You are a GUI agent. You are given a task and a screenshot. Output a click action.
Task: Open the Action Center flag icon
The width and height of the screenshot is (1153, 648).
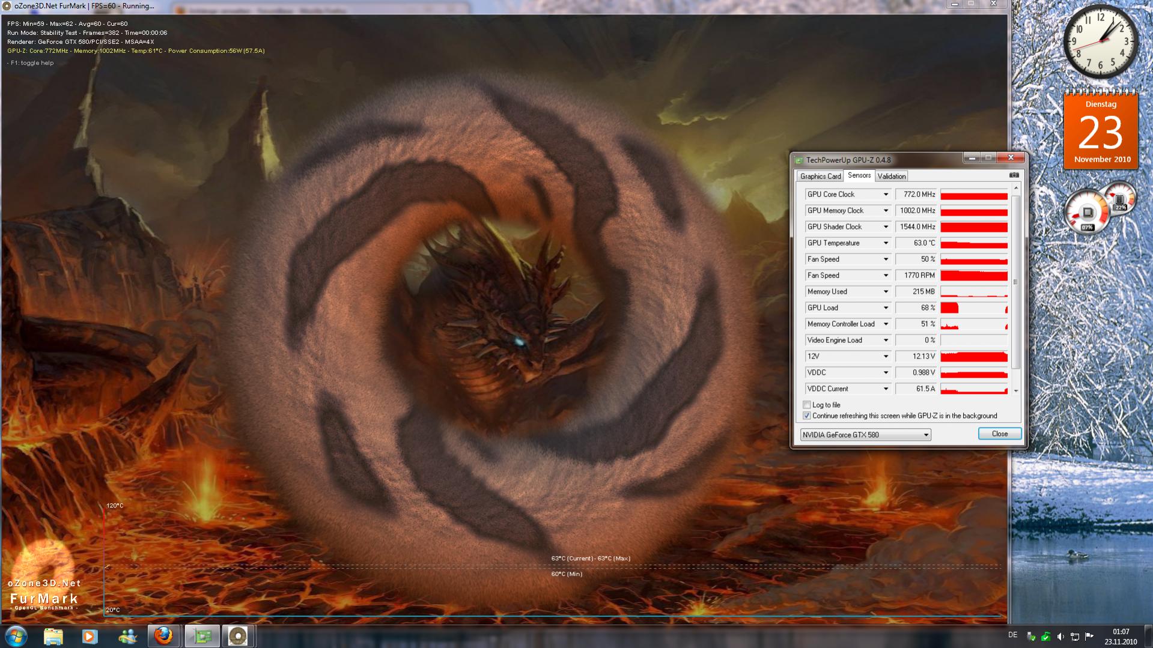tap(1089, 637)
